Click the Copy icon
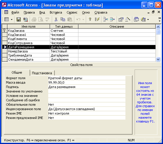The image size is (163, 144). point(63,19)
